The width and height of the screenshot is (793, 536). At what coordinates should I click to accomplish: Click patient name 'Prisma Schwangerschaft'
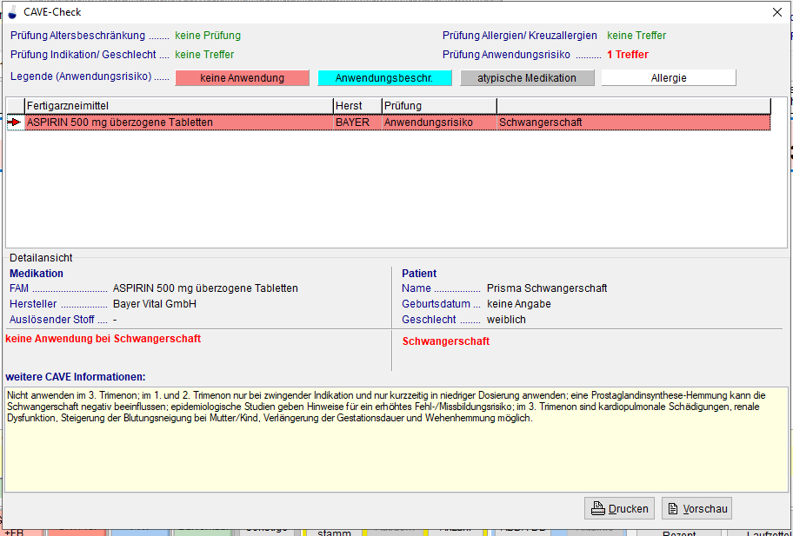point(547,288)
